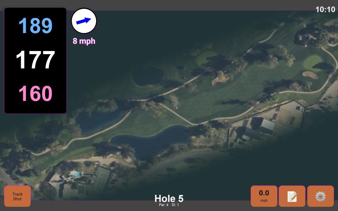Tap the 0.0 mph speed button
The height and width of the screenshot is (211, 338).
coord(264,196)
